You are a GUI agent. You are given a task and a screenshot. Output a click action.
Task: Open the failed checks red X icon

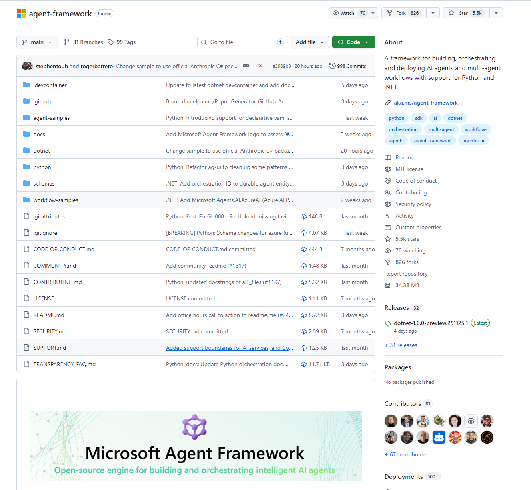(260, 66)
